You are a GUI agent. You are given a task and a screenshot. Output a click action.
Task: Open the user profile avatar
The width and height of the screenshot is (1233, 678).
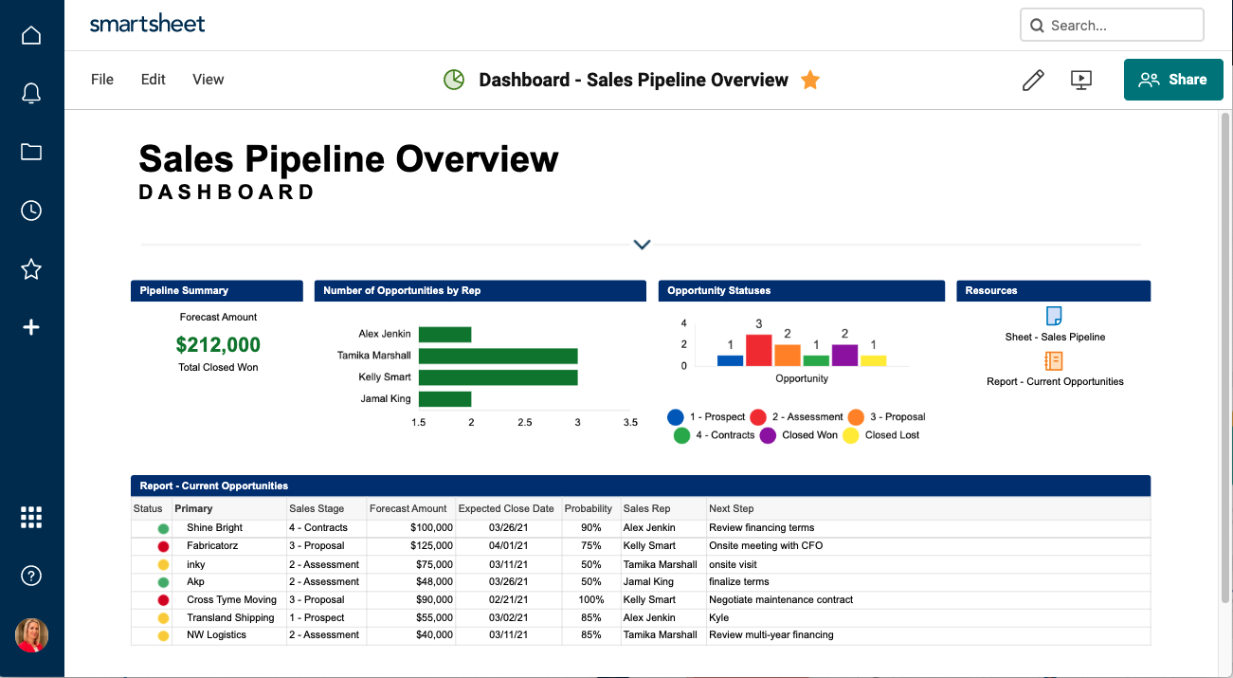click(x=31, y=634)
